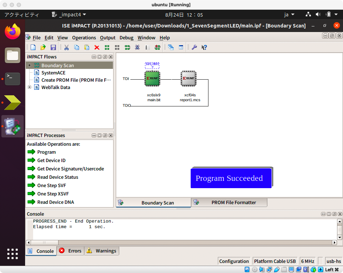This screenshot has height=273, width=343.
Task: Open the ja input language dropdown
Action: pos(289,15)
